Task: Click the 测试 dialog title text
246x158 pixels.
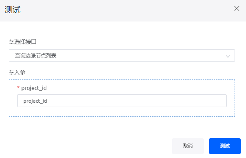Action: 13,10
